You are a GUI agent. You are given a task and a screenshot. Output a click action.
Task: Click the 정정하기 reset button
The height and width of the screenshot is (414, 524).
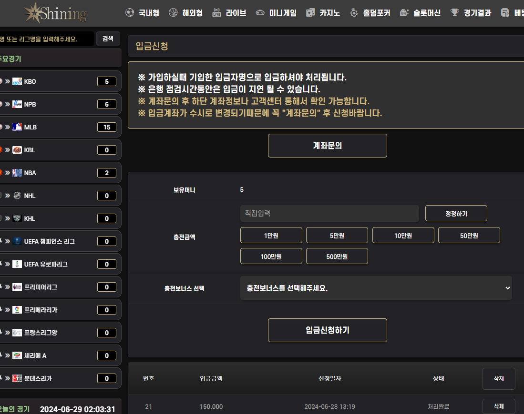pyautogui.click(x=456, y=214)
